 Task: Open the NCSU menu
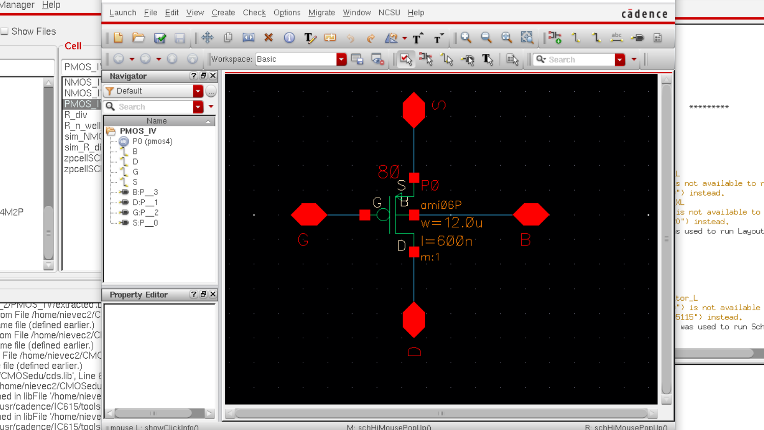coord(389,13)
